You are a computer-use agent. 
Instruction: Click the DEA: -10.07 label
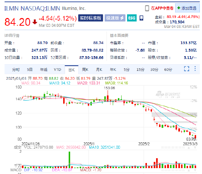62,170
